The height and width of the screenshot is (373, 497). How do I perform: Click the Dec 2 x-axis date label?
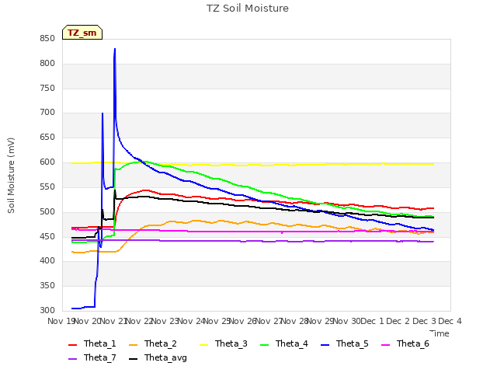point(398,321)
